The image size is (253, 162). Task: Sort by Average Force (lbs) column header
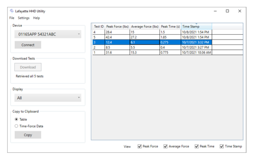(145, 26)
